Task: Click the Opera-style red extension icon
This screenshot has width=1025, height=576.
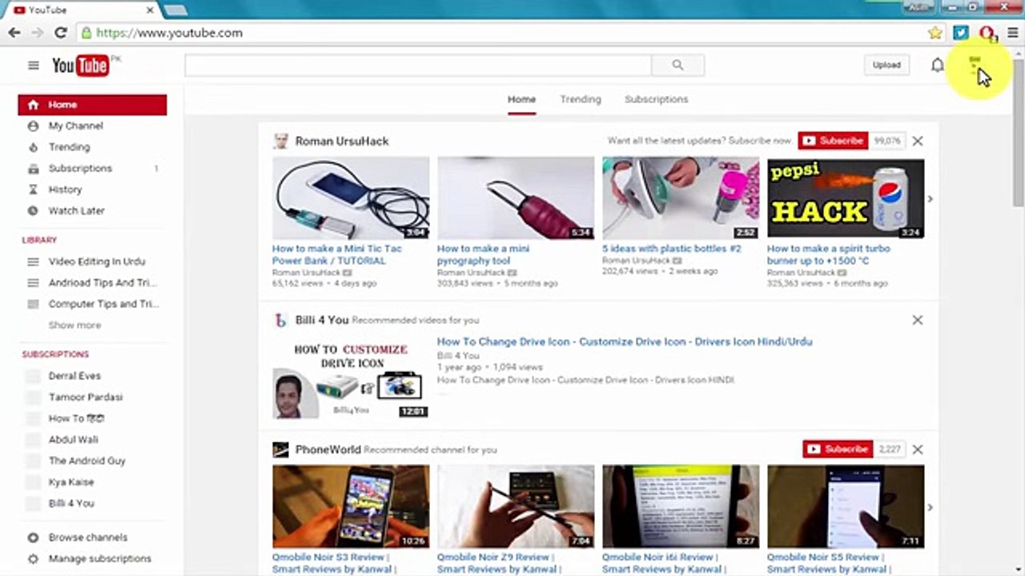Action: (987, 33)
